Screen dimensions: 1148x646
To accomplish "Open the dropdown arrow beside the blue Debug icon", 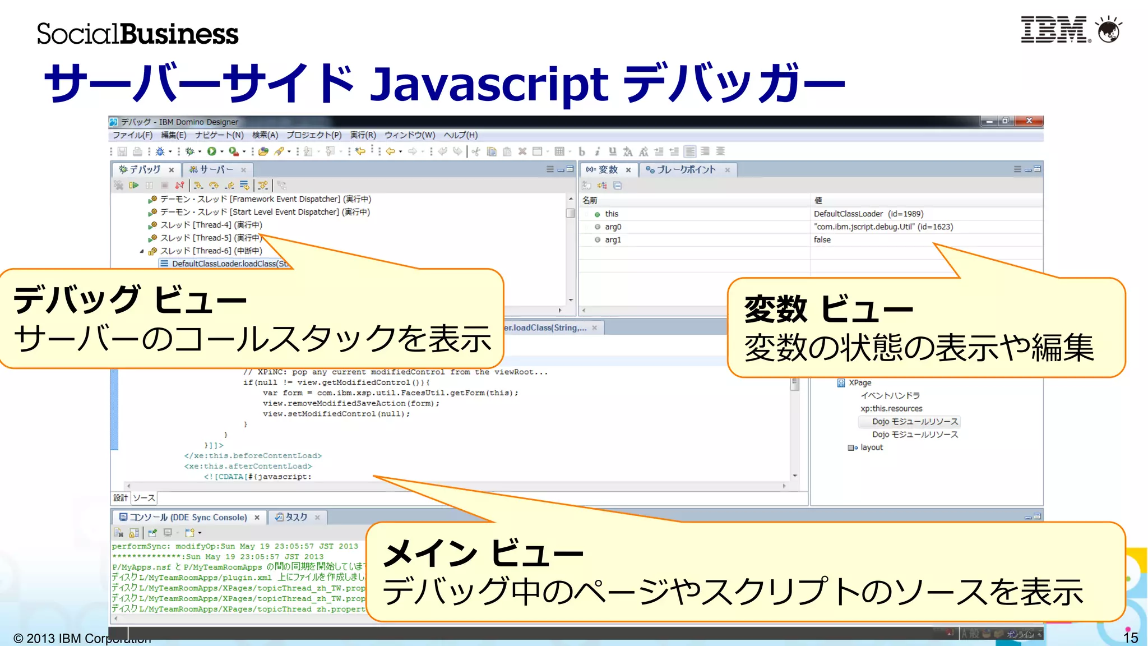I will coord(170,151).
